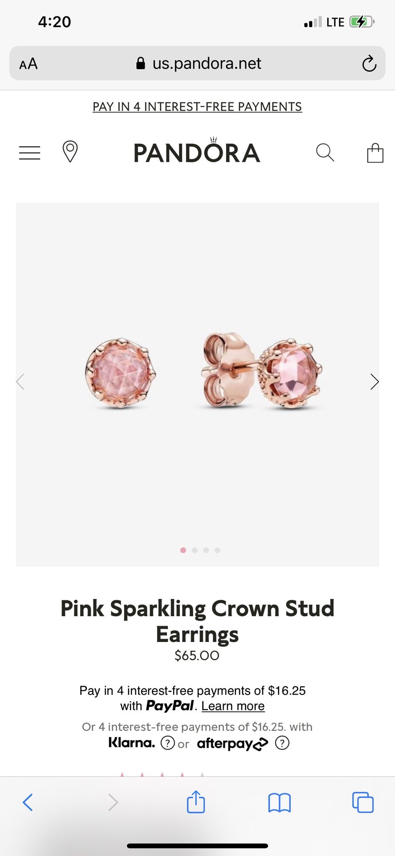This screenshot has height=856, width=395.
Task: Select the fourth image carousel dot
Action: tap(217, 550)
